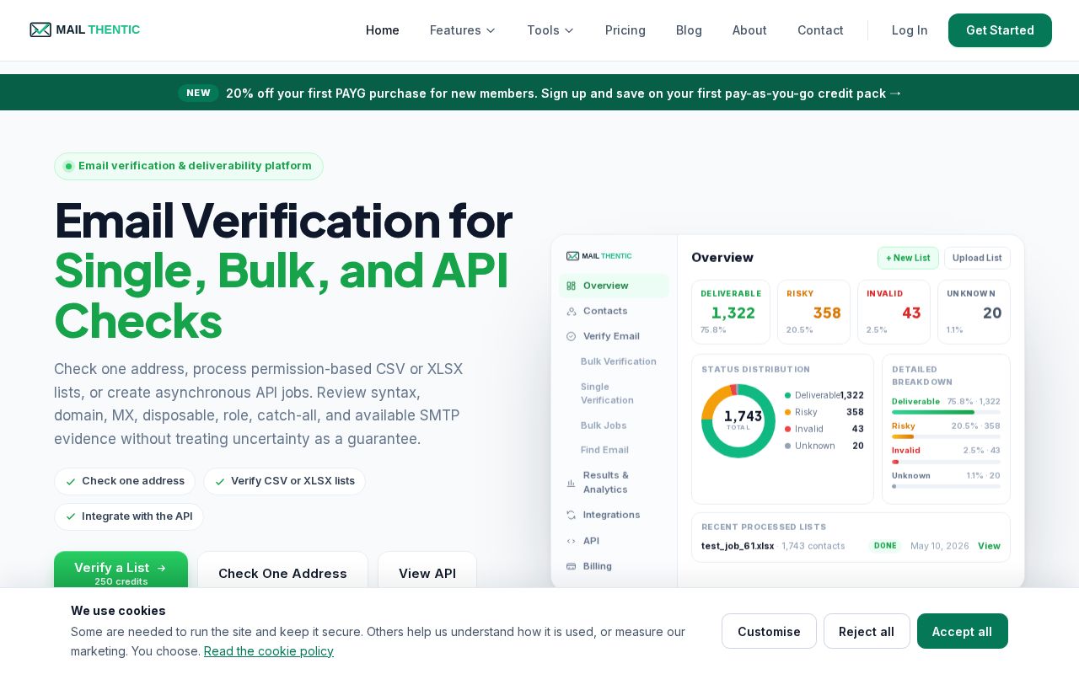The height and width of the screenshot is (674, 1079).
Task: Click the arrow on the promo banner
Action: [895, 93]
